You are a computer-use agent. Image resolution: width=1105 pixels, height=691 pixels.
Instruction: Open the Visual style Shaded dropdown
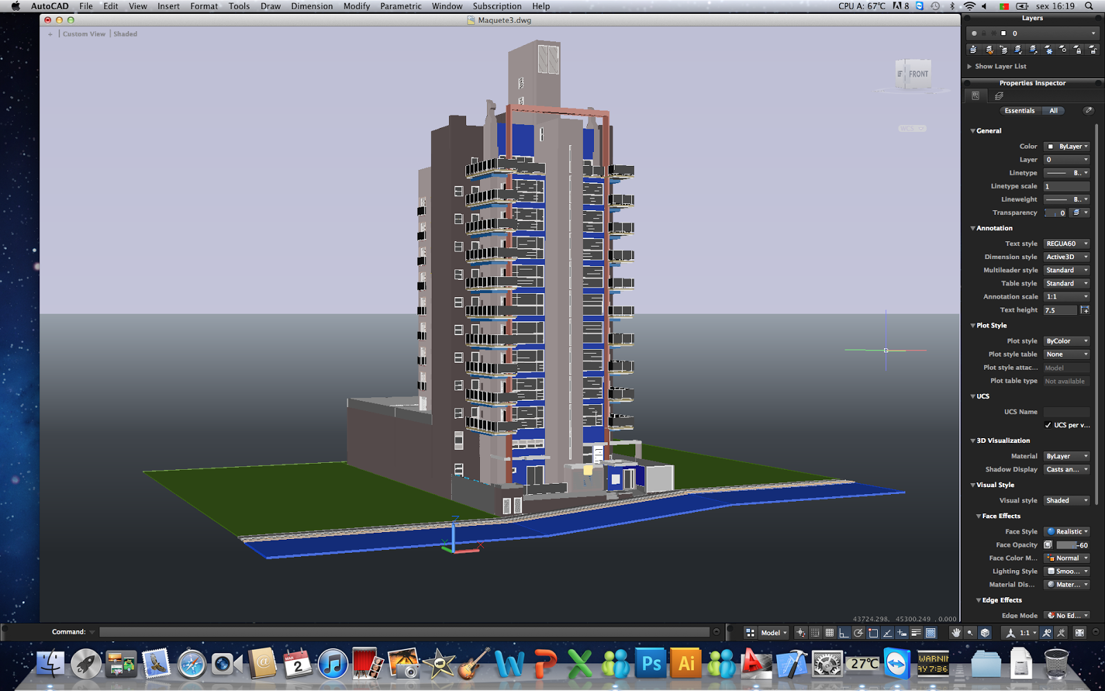[1067, 500]
